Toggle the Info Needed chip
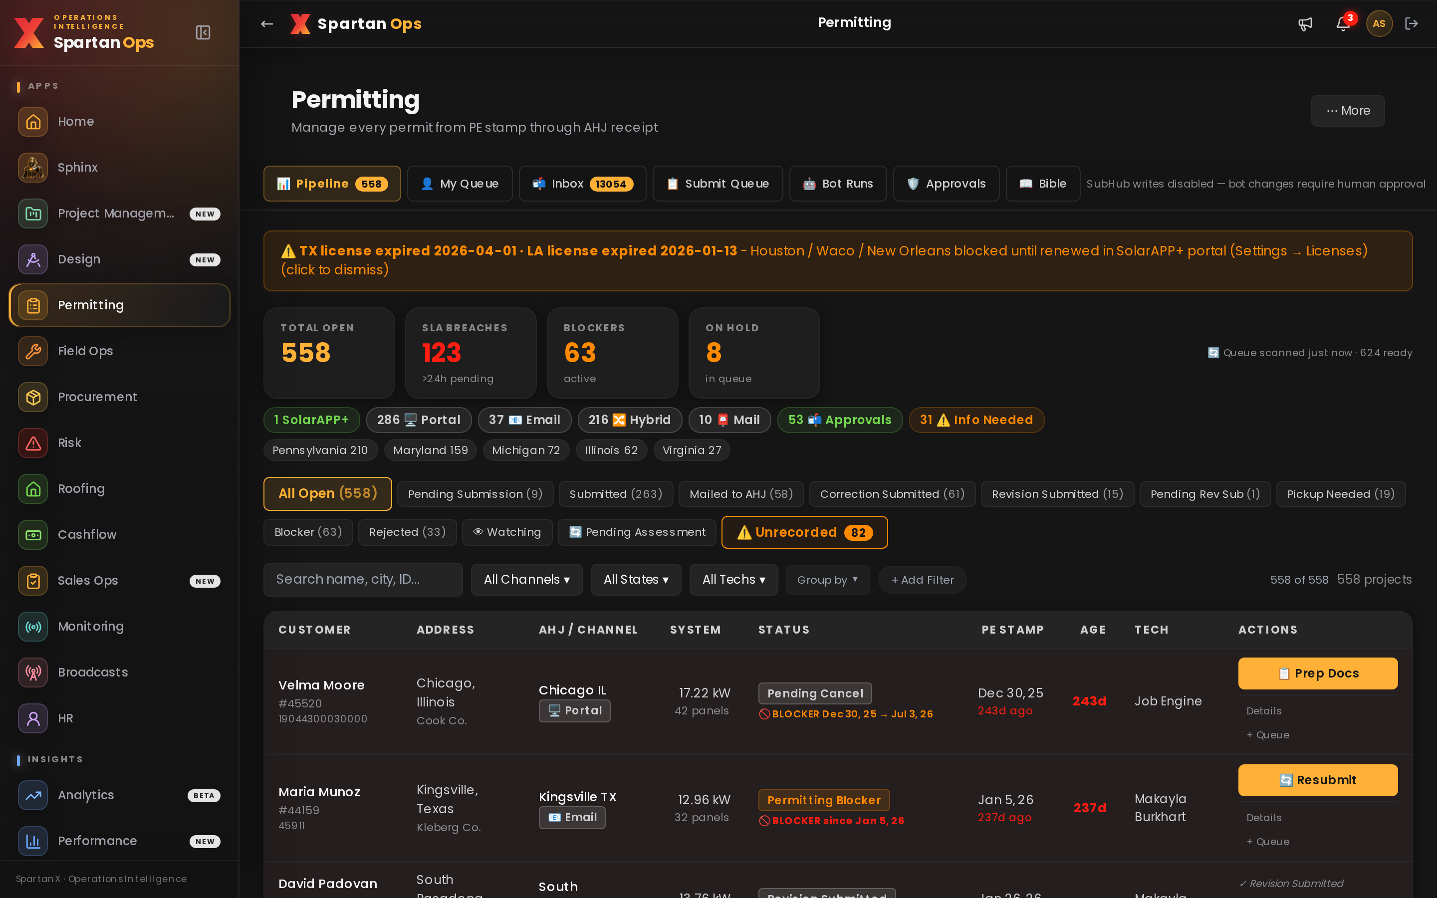This screenshot has width=1437, height=898. coord(976,420)
